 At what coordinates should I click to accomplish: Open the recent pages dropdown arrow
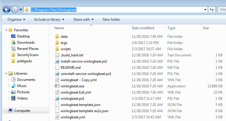(21, 10)
